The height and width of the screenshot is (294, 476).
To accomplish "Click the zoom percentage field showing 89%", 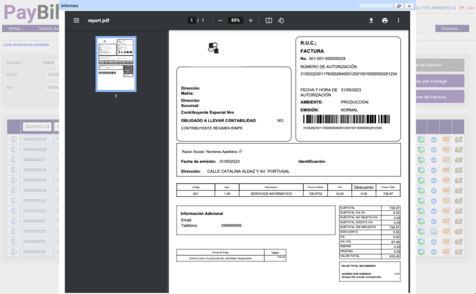I will pos(236,20).
